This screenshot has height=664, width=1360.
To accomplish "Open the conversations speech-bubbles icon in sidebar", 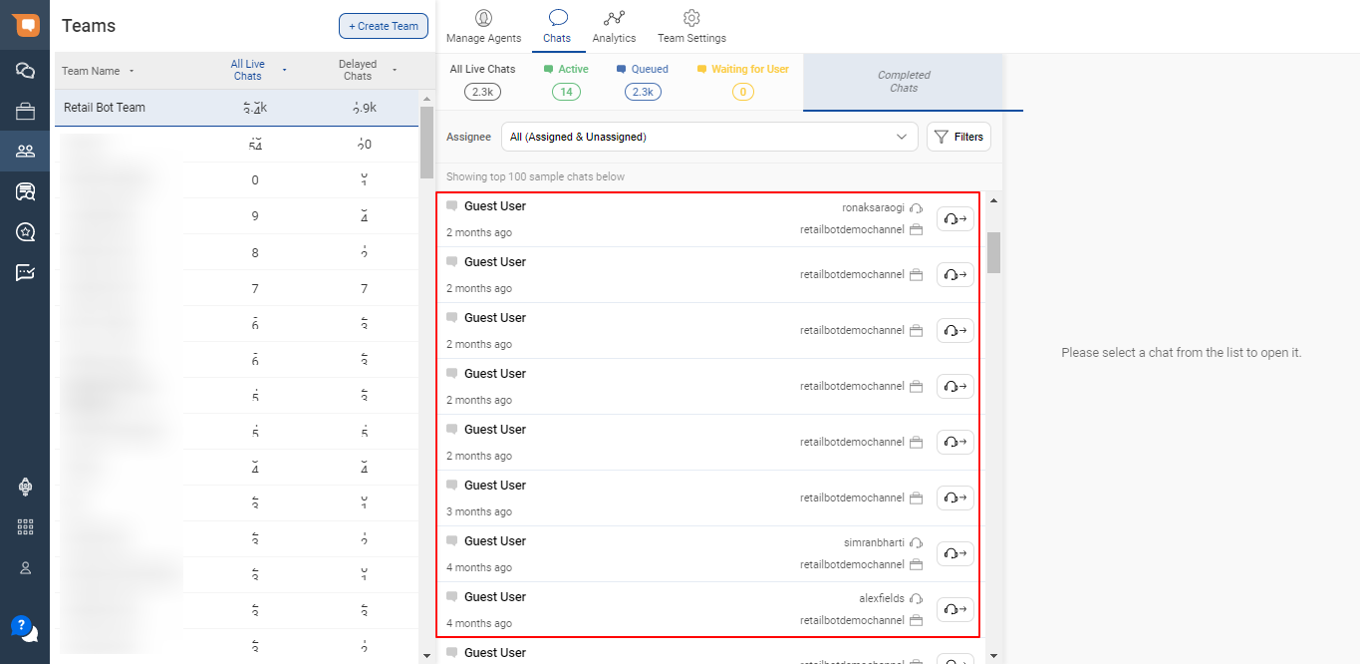I will [25, 70].
